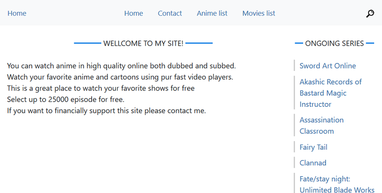Viewport: 382px width, 193px height.
Task: Click the financially support this site sentence
Action: pyautogui.click(x=106, y=110)
